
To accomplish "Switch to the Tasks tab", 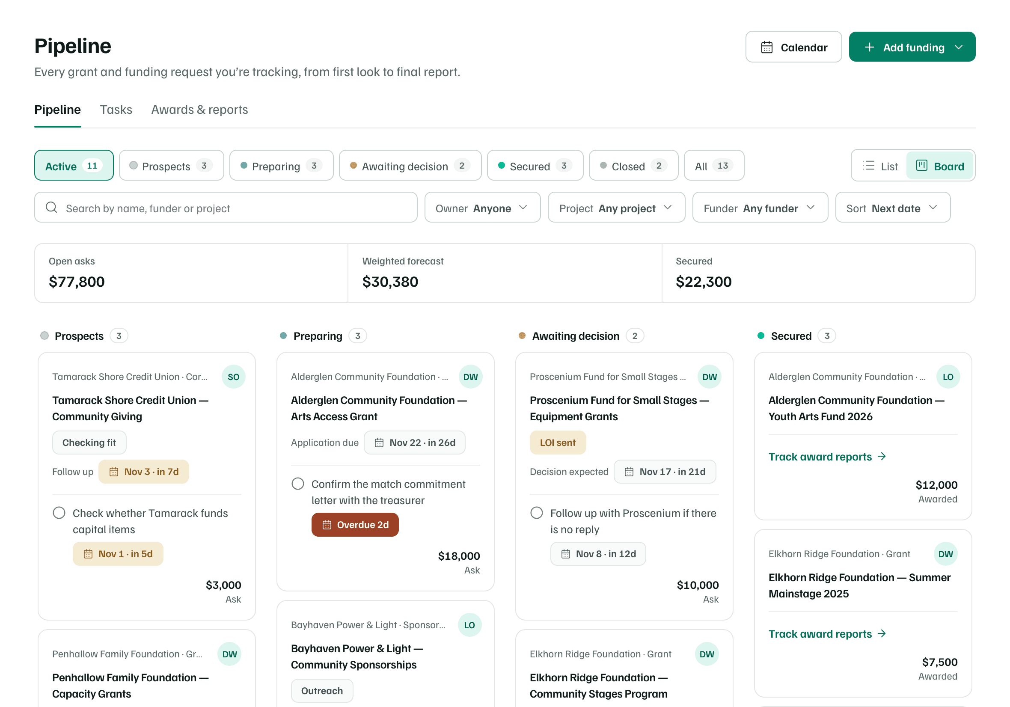I will [x=116, y=110].
